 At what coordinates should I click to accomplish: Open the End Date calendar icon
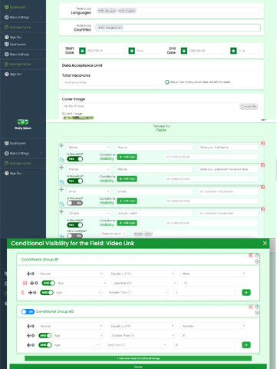pyautogui.click(x=184, y=51)
